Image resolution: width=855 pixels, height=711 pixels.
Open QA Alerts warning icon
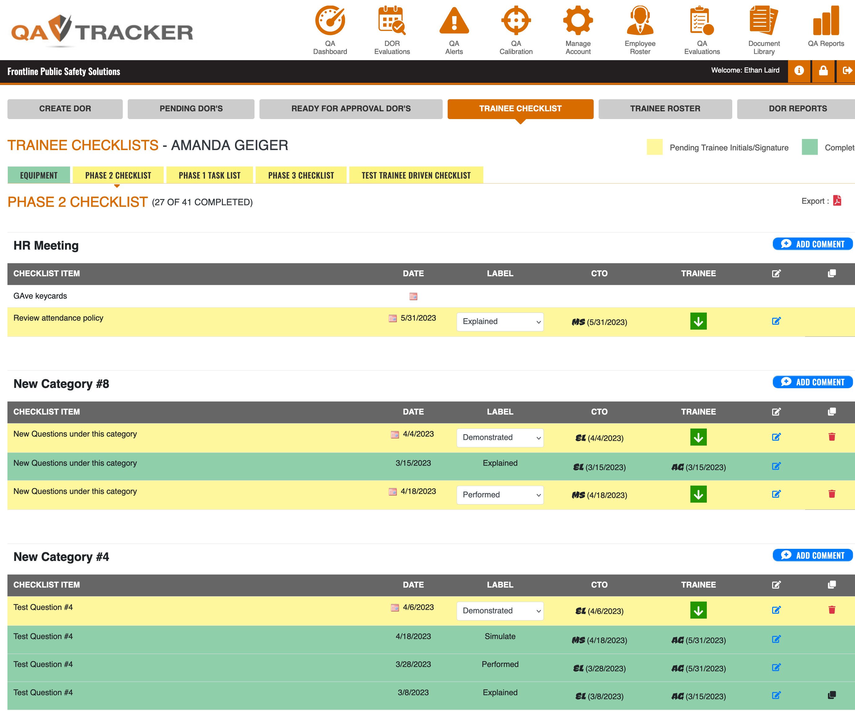coord(454,20)
